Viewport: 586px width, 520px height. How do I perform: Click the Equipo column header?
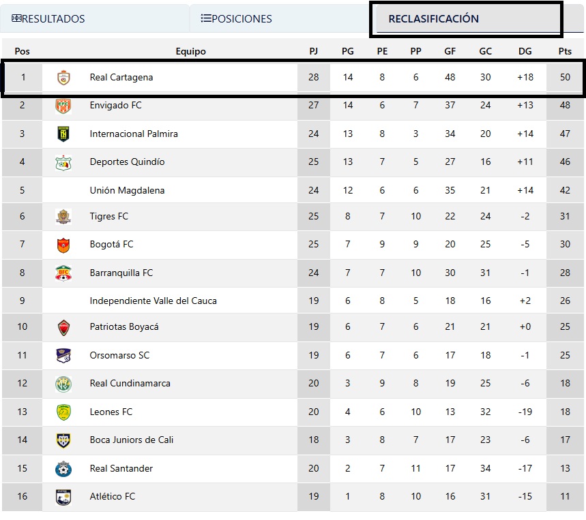pyautogui.click(x=190, y=52)
